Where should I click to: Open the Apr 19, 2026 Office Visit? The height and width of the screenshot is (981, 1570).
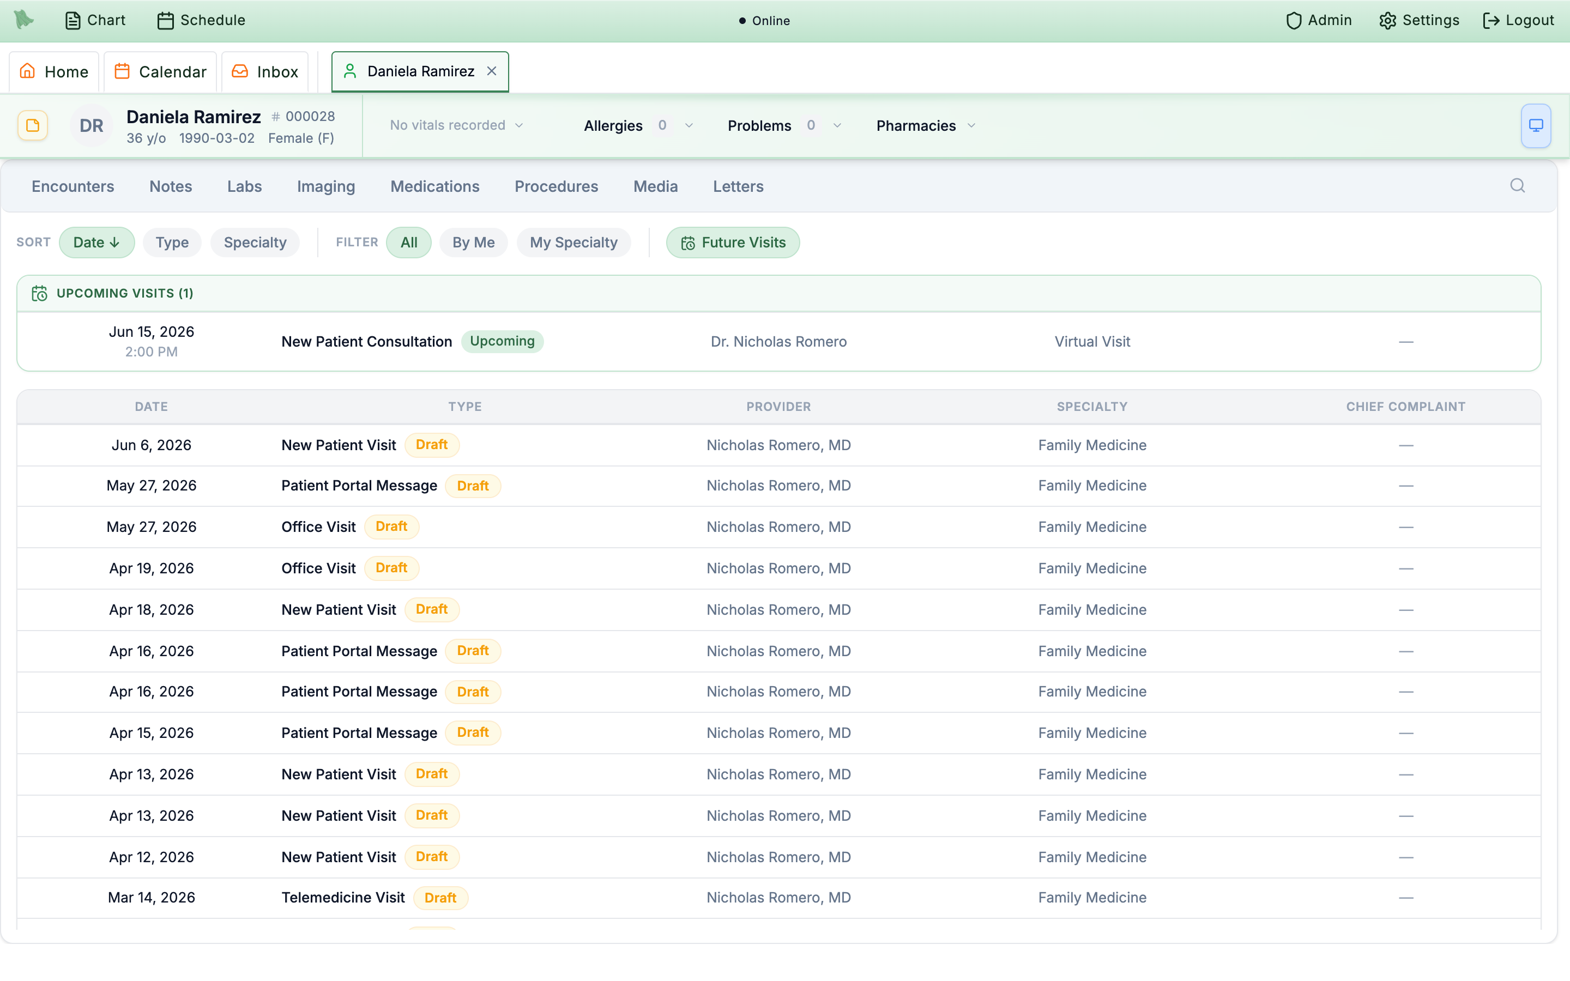pos(778,568)
